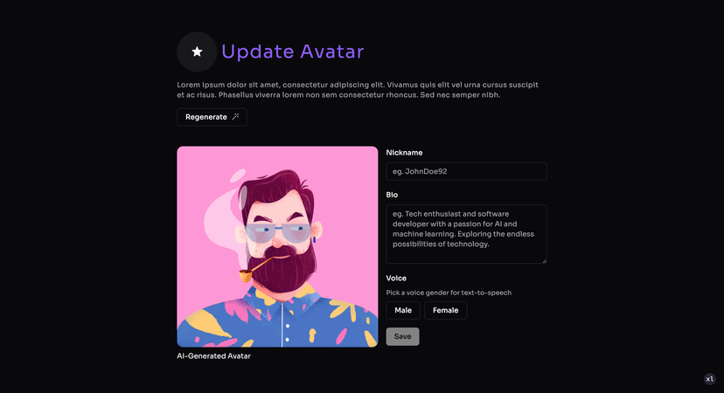The width and height of the screenshot is (724, 393).
Task: Save the avatar settings
Action: point(402,337)
